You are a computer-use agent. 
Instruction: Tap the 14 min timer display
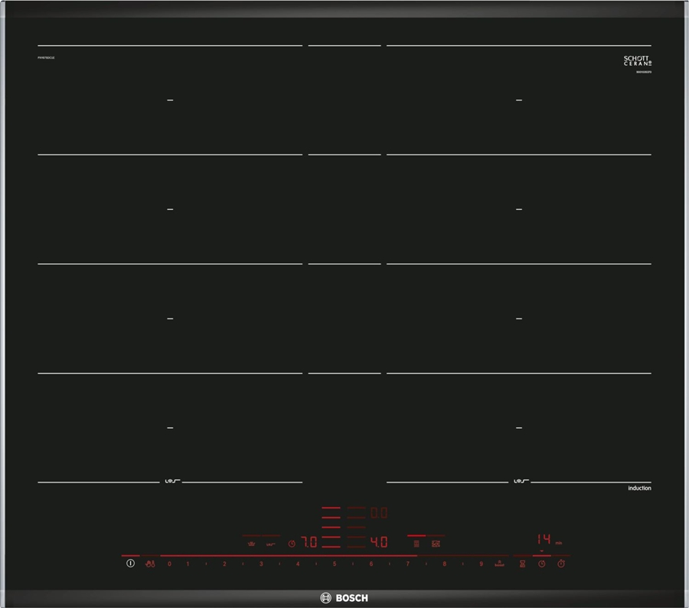(x=544, y=539)
